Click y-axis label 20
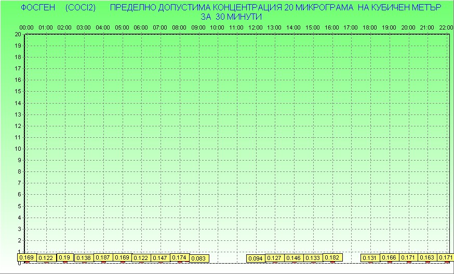Viewport: 454px width, 274px height. tap(18, 34)
